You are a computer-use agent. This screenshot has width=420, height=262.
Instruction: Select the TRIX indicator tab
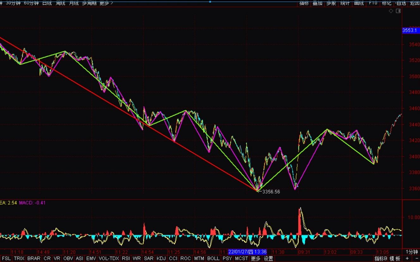point(19,259)
